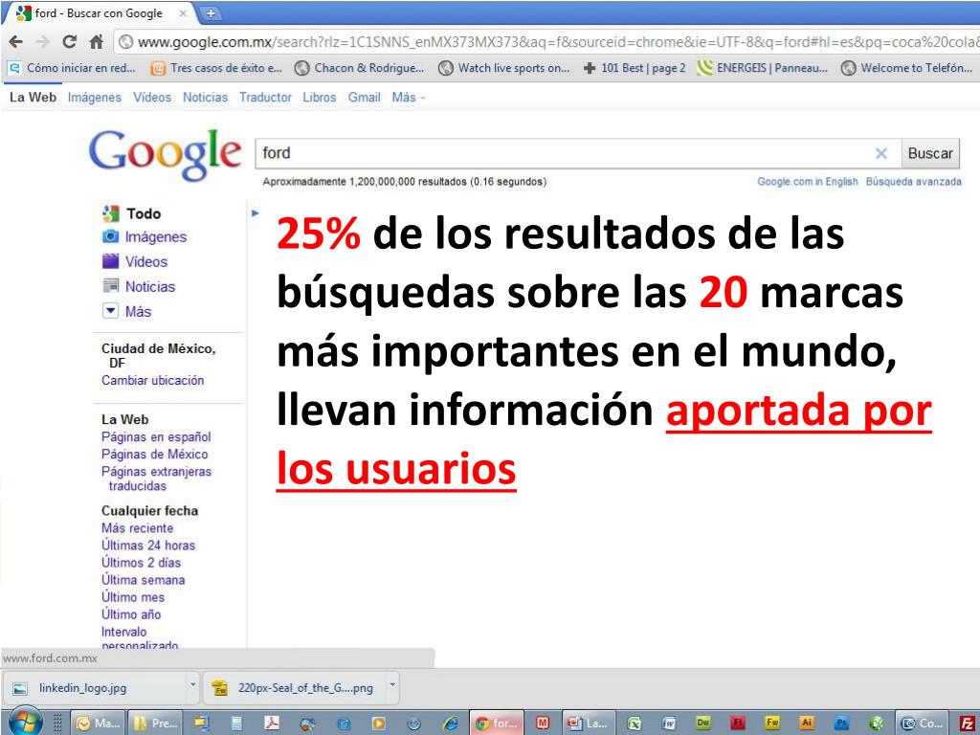
Task: Filter results by Imágenes in sidebar
Action: click(145, 237)
